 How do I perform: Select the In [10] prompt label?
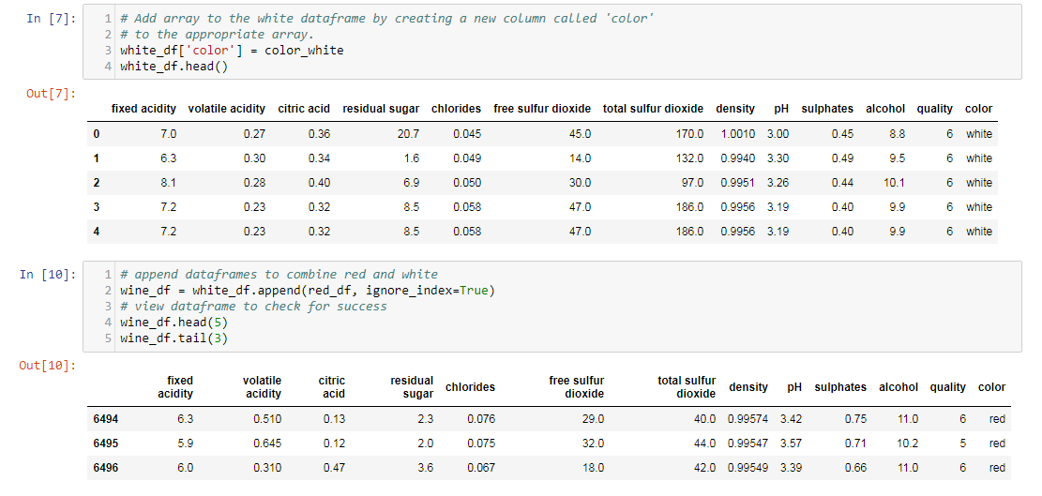(x=49, y=274)
